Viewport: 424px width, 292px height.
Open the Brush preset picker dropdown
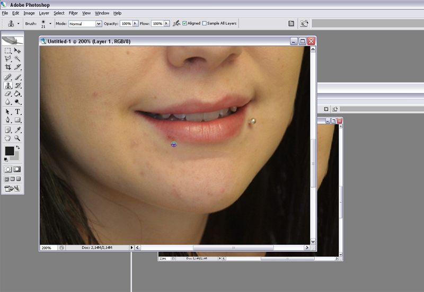pyautogui.click(x=50, y=24)
